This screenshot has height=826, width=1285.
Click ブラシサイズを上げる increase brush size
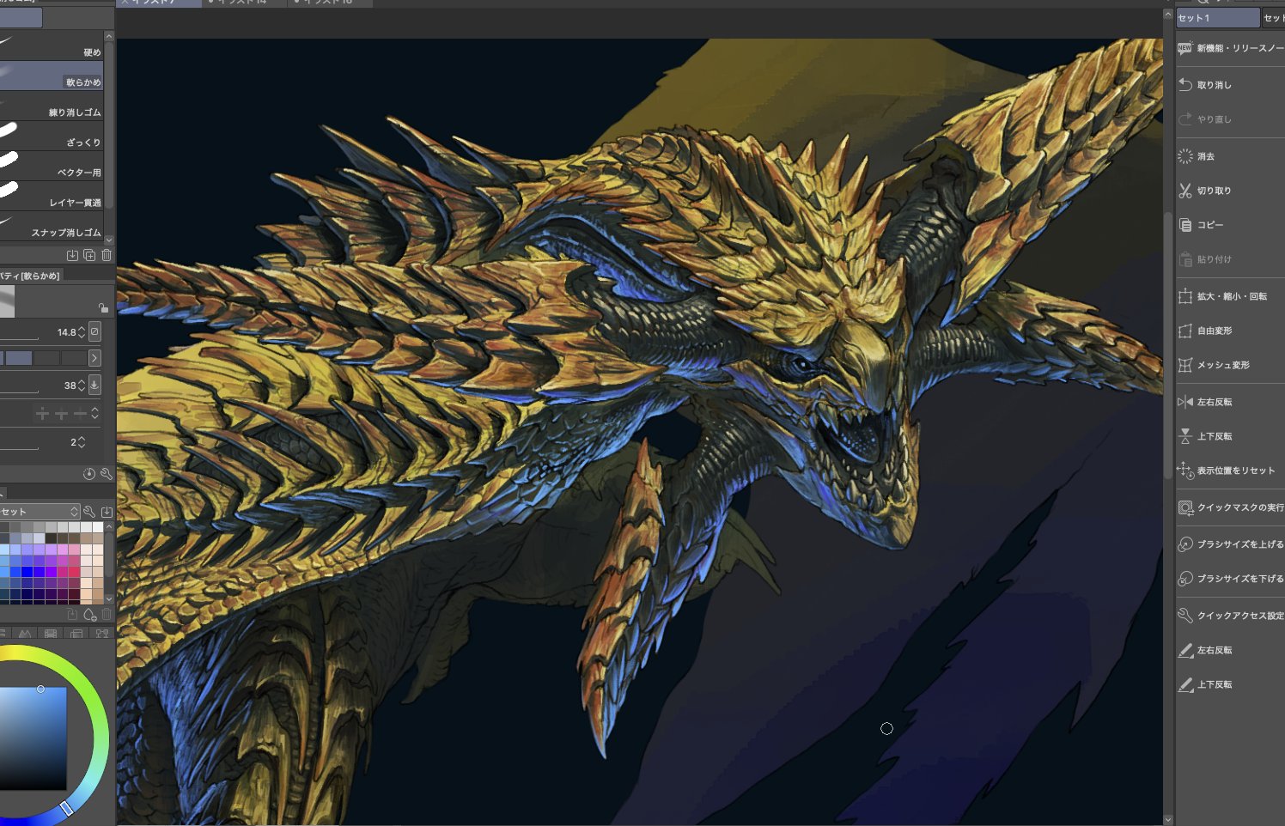pyautogui.click(x=1230, y=544)
